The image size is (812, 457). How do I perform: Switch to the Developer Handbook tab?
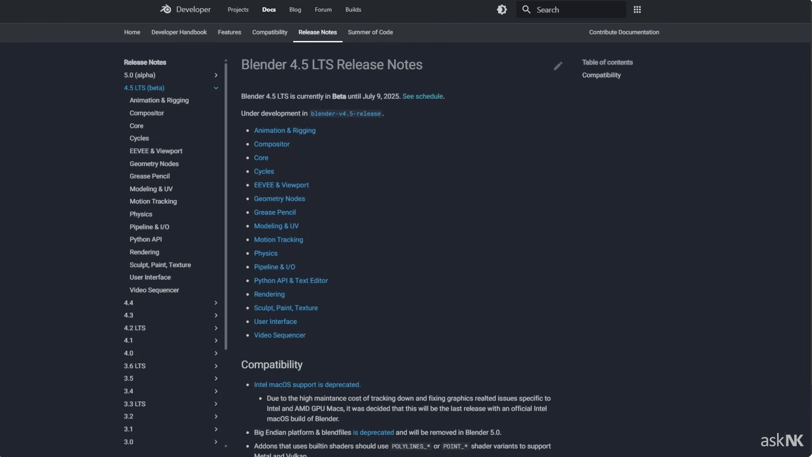pos(179,32)
